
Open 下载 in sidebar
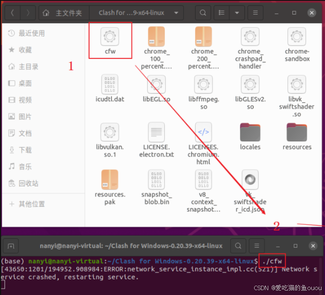pyautogui.click(x=43, y=150)
